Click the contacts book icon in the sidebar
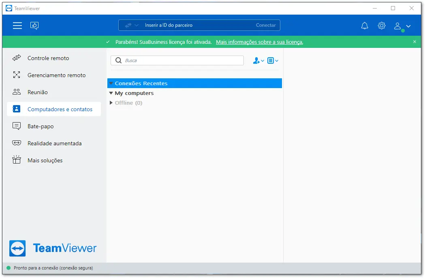 tap(17, 109)
